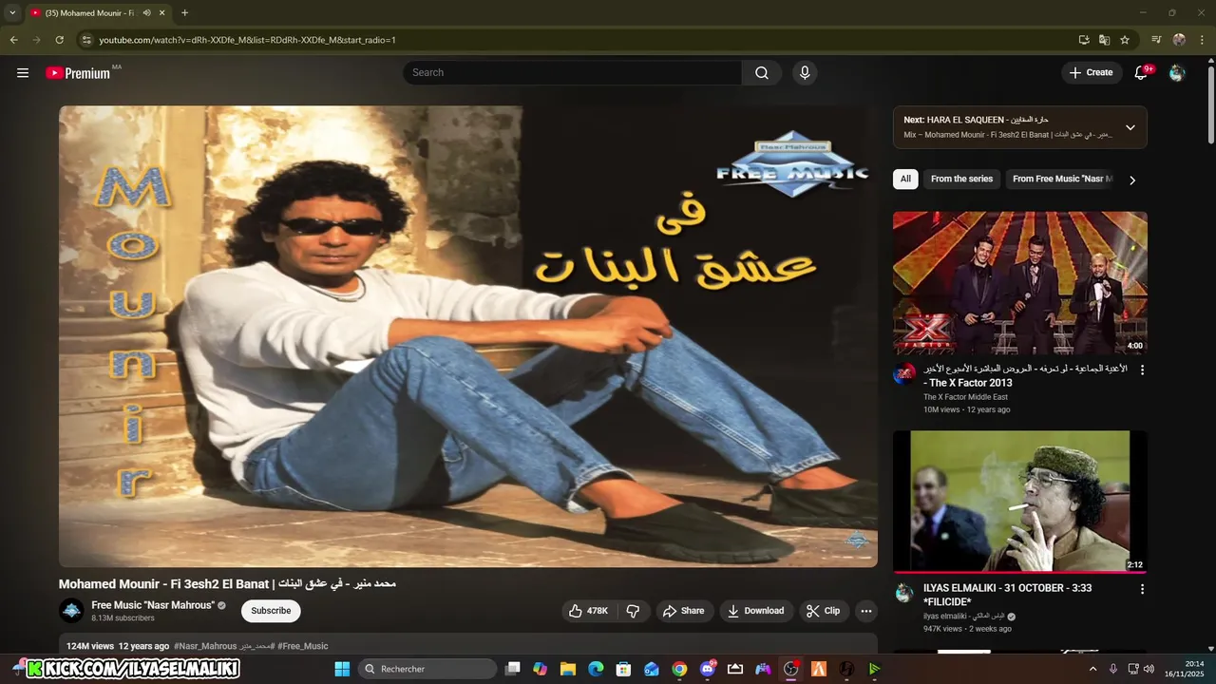The image size is (1216, 684).
Task: Open Chrome profile avatar
Action: point(1179,40)
